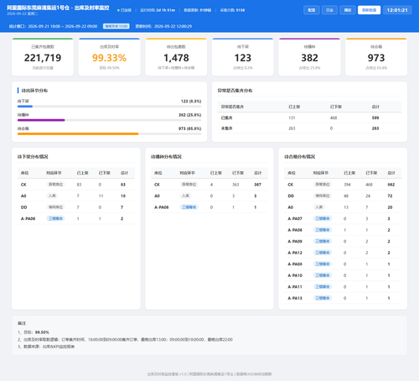Image resolution: width=419 pixels, height=381 pixels.
Task: Click the blue 待下架 progress bar
Action: click(25, 107)
